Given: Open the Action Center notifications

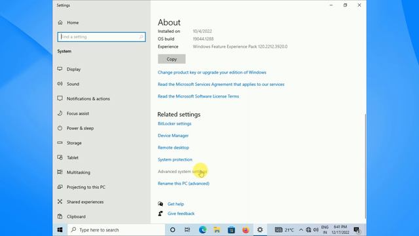Looking at the screenshot, I should click(357, 230).
